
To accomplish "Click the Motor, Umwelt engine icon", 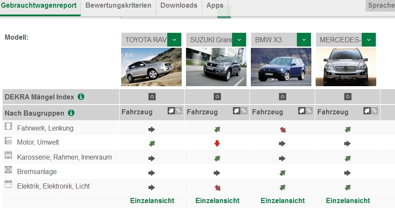I will pyautogui.click(x=8, y=141).
